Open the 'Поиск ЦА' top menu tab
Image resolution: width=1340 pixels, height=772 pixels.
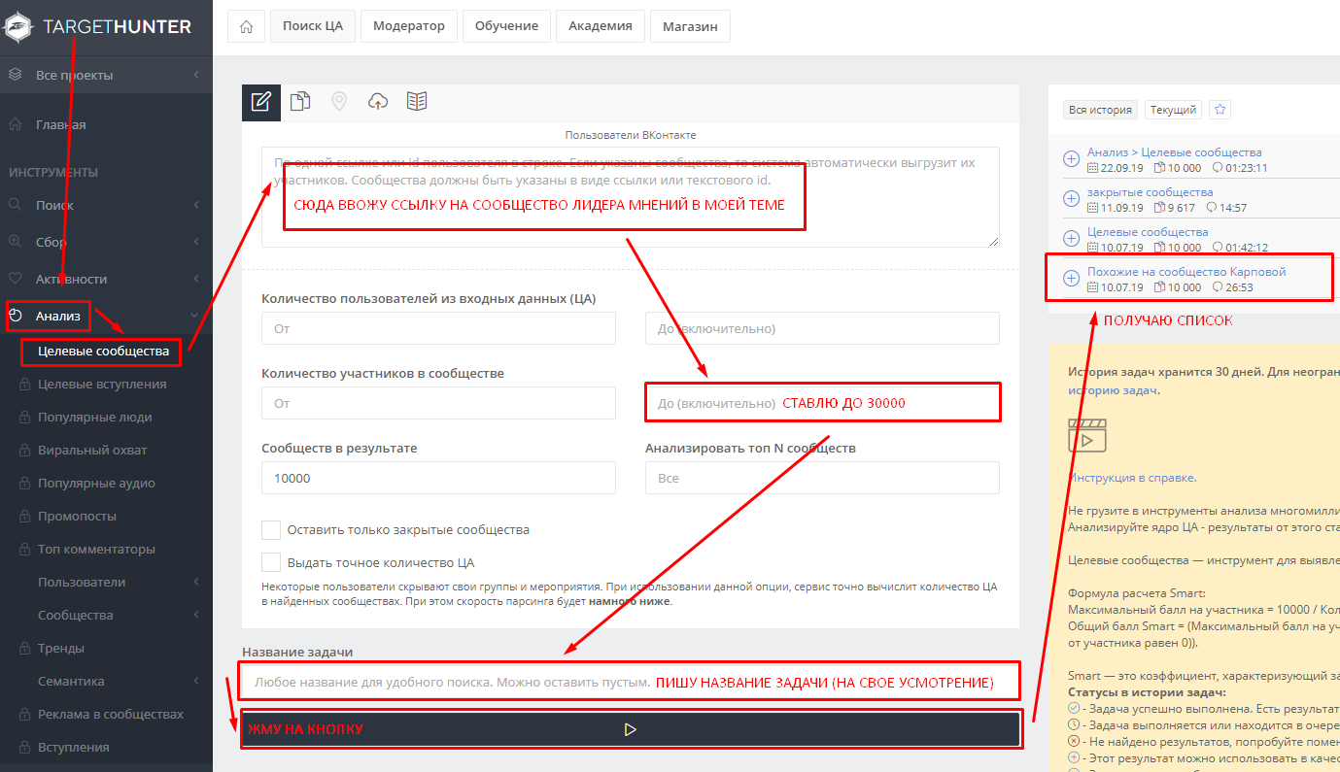tap(313, 26)
